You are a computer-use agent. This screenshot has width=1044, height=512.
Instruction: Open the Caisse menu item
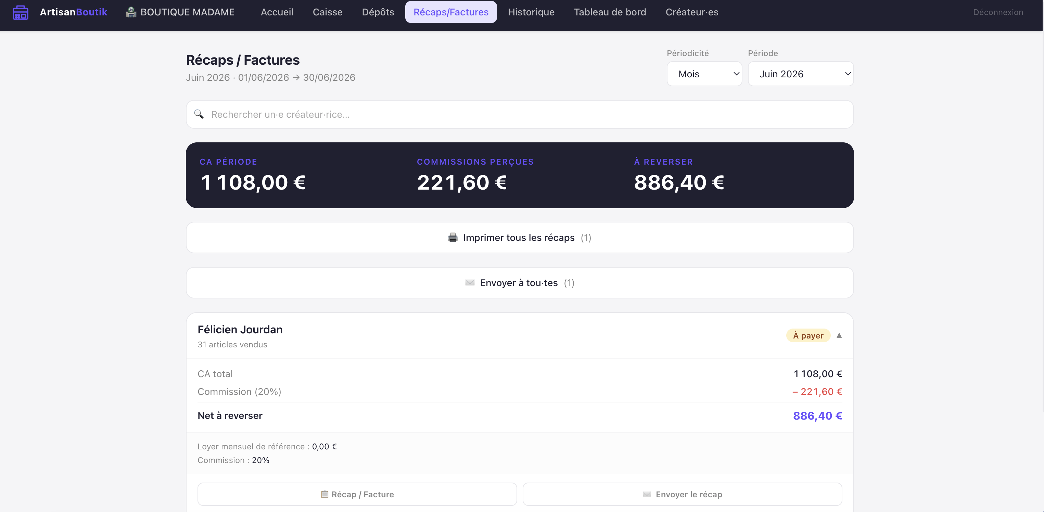(x=328, y=12)
